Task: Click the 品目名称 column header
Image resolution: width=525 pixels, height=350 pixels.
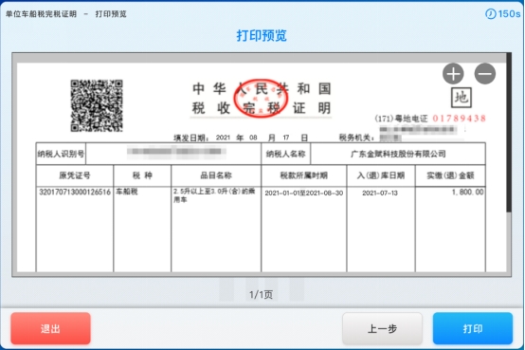Action: tap(216, 175)
